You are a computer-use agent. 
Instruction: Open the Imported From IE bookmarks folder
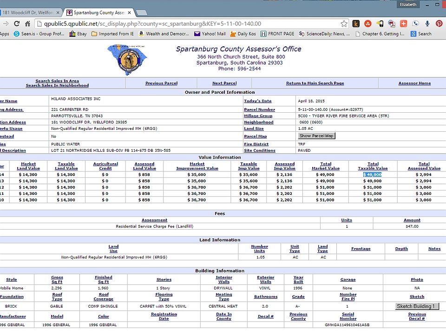(x=112, y=34)
